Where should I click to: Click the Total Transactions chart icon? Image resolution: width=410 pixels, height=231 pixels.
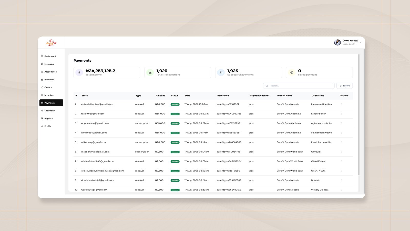pos(150,73)
